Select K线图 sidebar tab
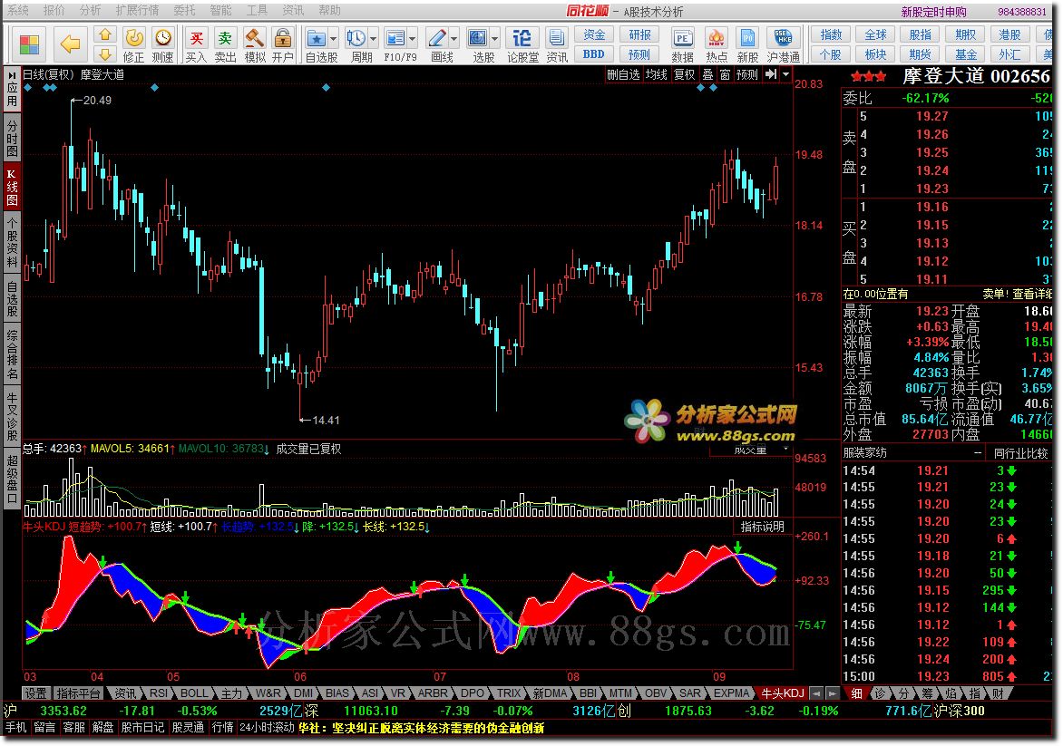 12,187
